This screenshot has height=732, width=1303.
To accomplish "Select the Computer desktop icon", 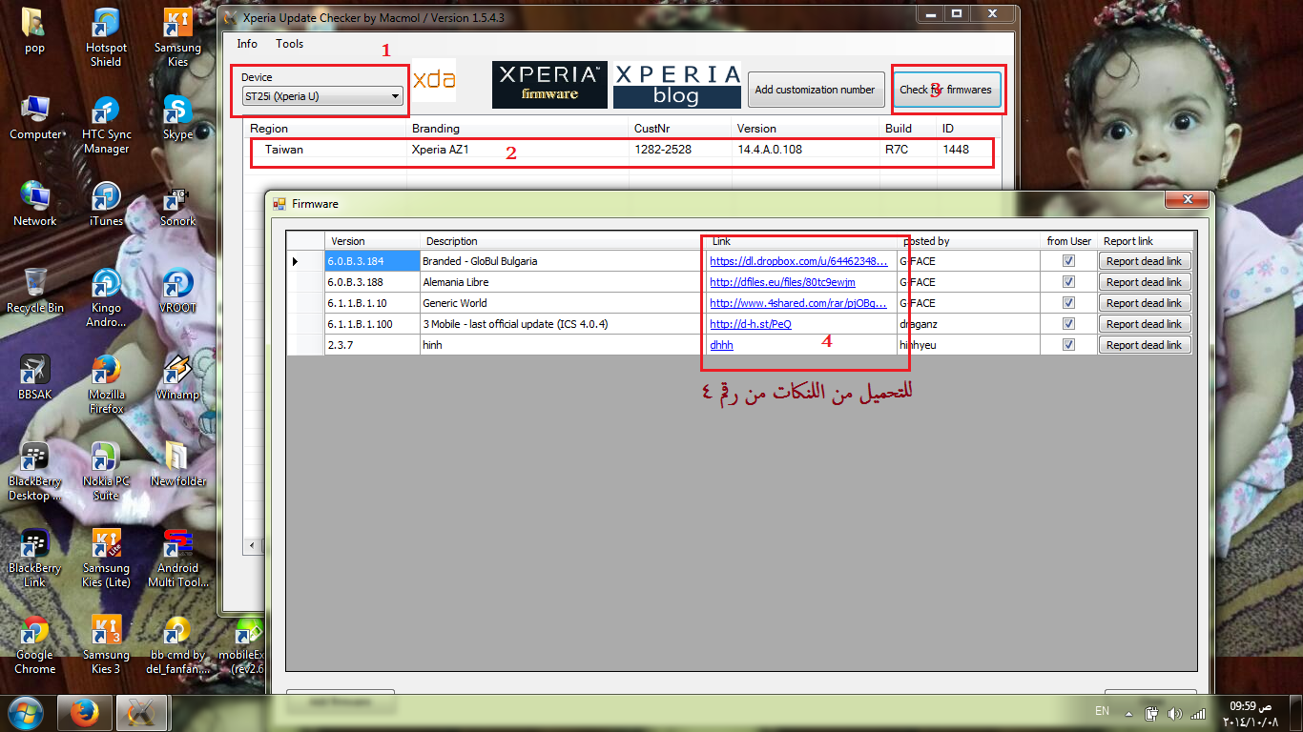I will pos(34,117).
